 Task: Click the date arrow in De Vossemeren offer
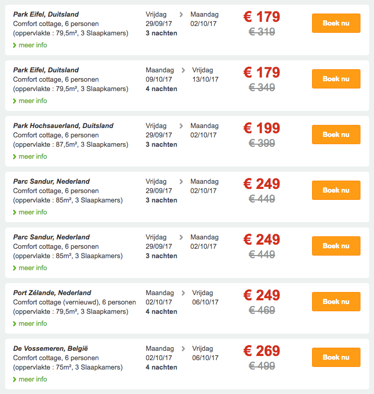pos(183,349)
